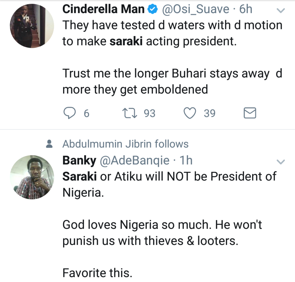Send Cinderella Man's tweet via direct message

point(250,113)
